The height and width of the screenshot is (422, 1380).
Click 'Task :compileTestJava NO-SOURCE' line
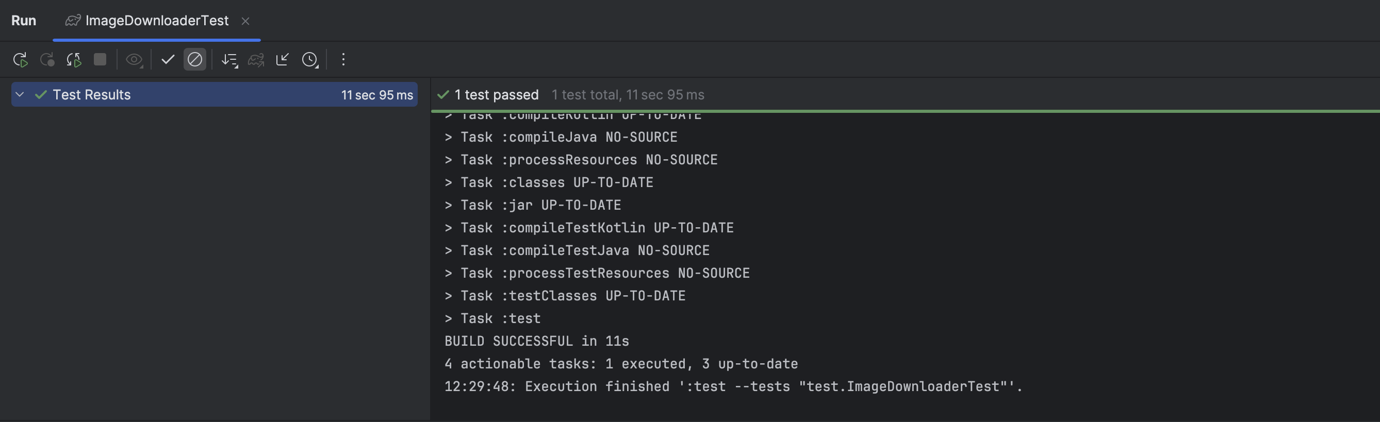(577, 250)
